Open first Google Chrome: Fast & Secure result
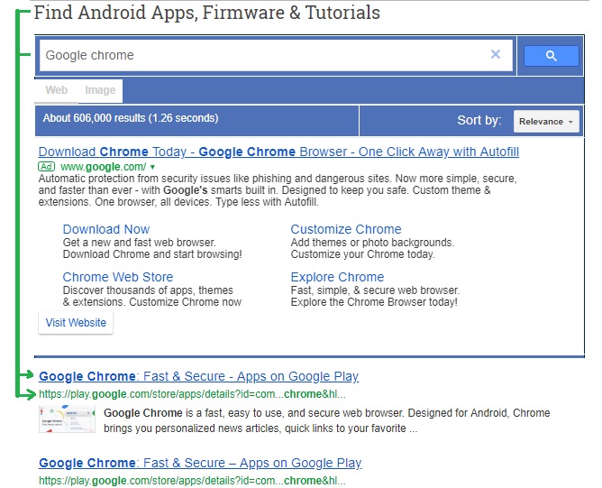The image size is (602, 488). 199,376
